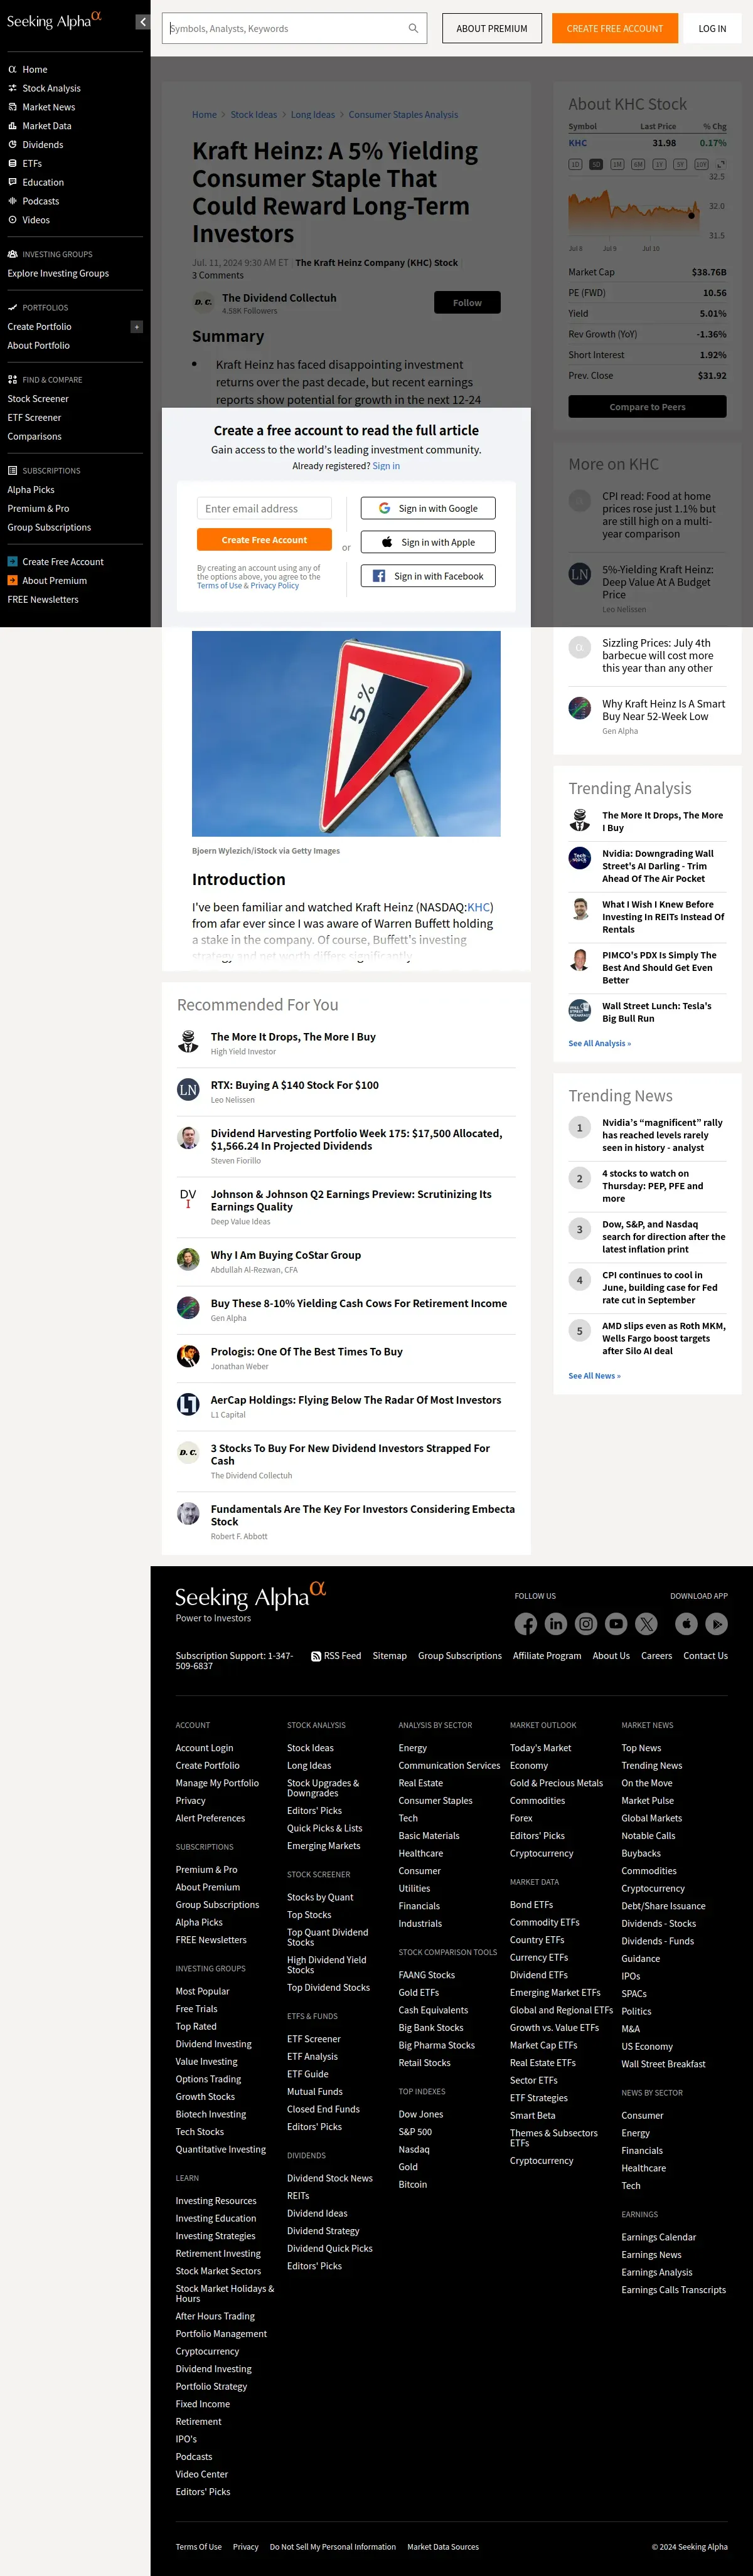
Task: Click the Sign in link under Already registered
Action: click(x=386, y=466)
